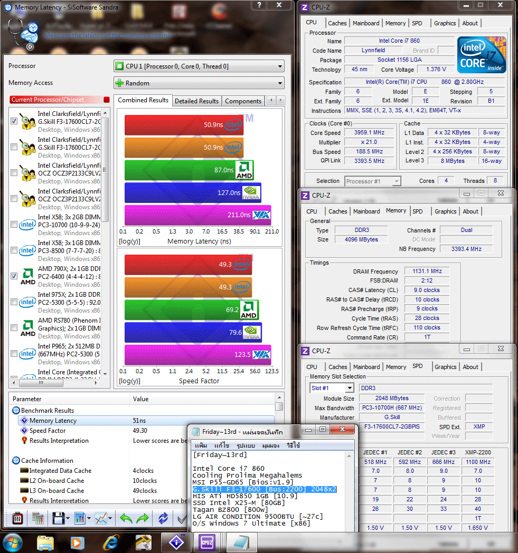Open Mainboard tab in the top CPU-Z window
Screen dimensions: 518x553
(366, 23)
